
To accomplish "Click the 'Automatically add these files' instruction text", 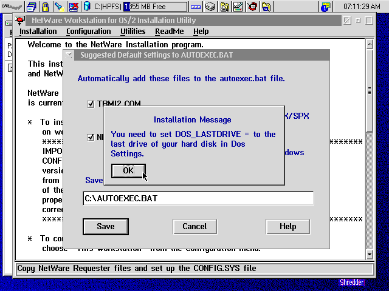I will click(181, 79).
